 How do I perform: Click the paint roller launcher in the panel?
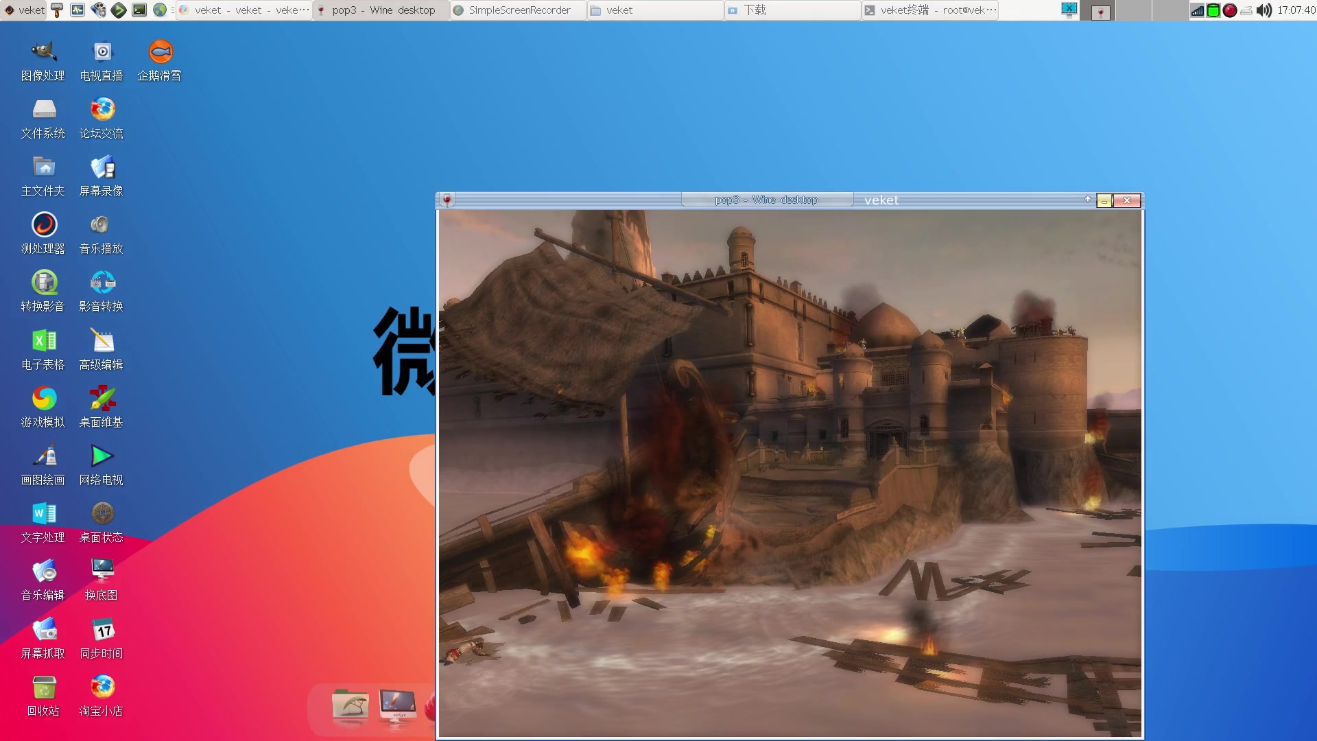(x=57, y=10)
